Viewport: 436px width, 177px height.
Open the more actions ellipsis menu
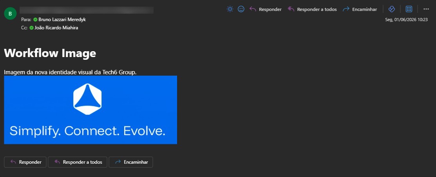426,9
